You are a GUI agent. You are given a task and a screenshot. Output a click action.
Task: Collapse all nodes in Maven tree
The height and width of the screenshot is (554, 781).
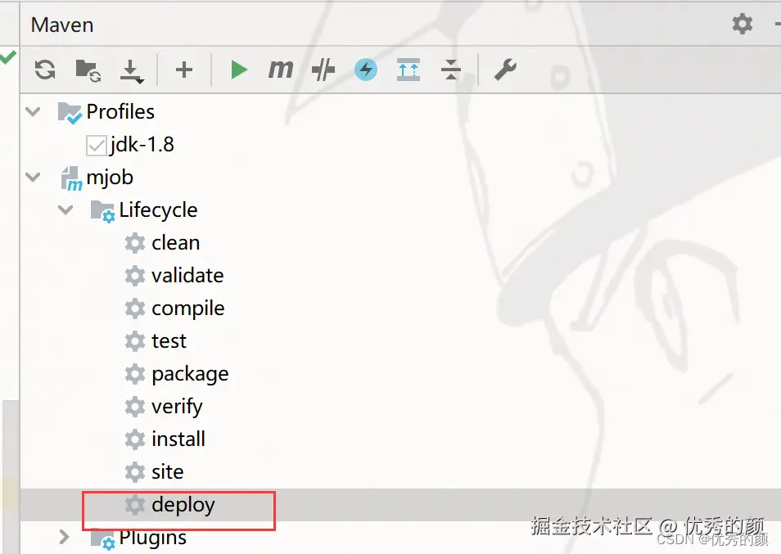[x=451, y=70]
